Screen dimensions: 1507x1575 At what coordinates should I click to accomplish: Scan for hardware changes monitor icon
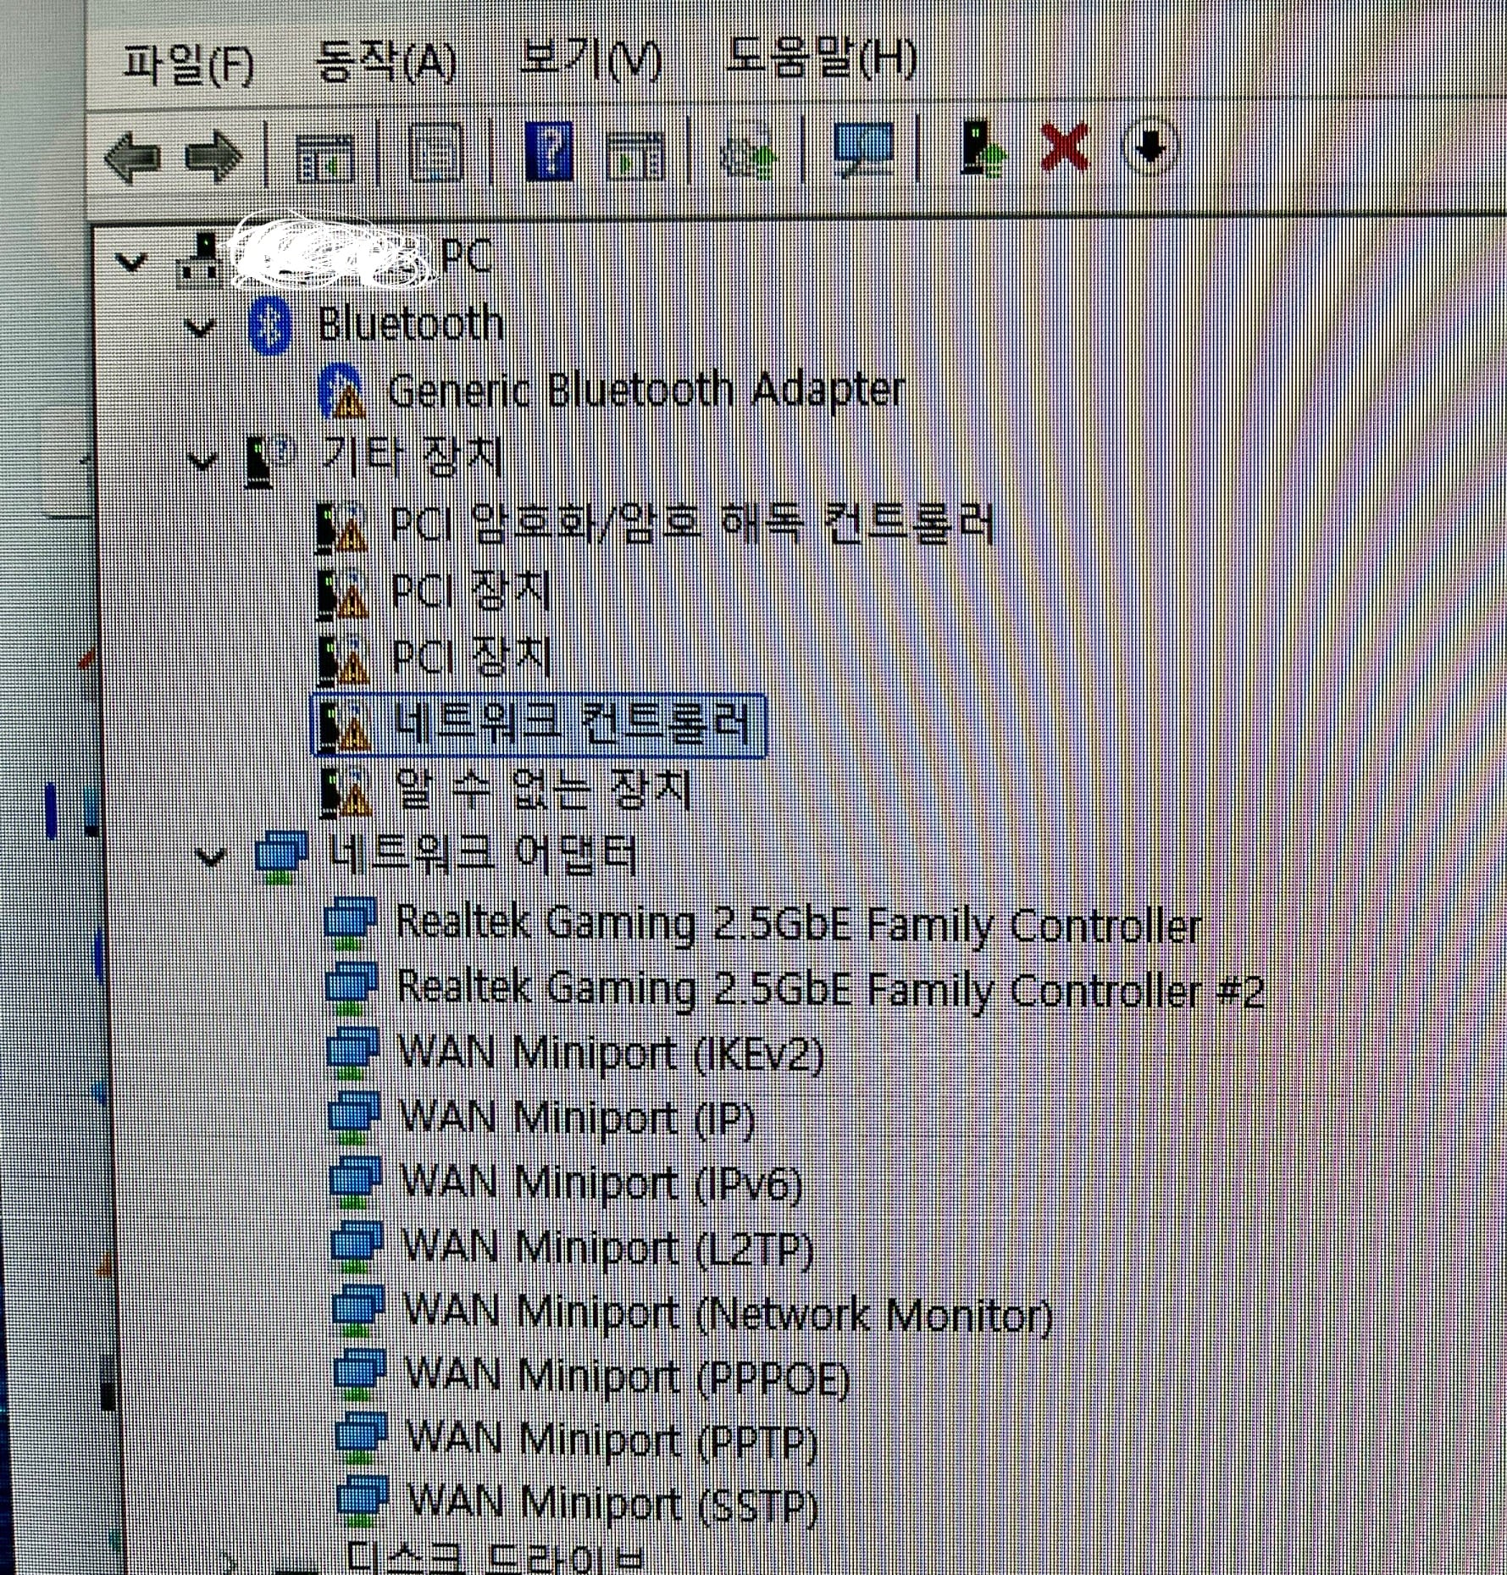[x=862, y=150]
